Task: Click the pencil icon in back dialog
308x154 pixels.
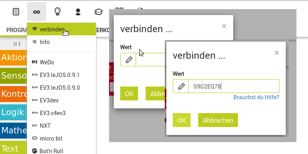Action: pos(128,60)
